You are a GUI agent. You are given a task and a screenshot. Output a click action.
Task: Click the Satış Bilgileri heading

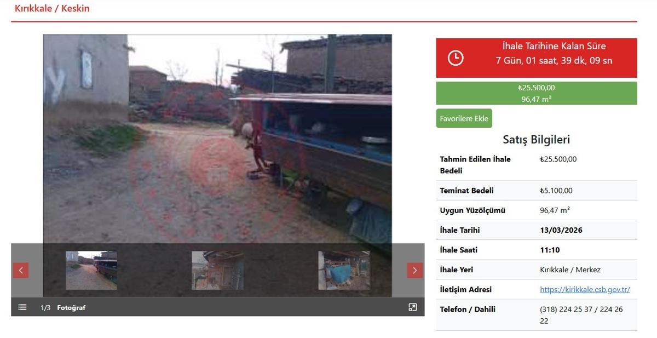click(537, 139)
